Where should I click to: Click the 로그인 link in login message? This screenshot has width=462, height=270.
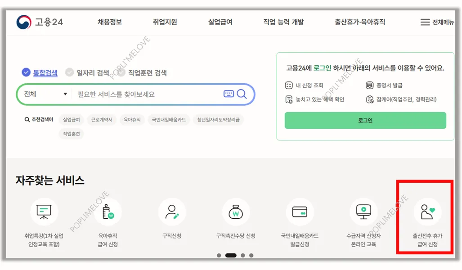(x=323, y=68)
